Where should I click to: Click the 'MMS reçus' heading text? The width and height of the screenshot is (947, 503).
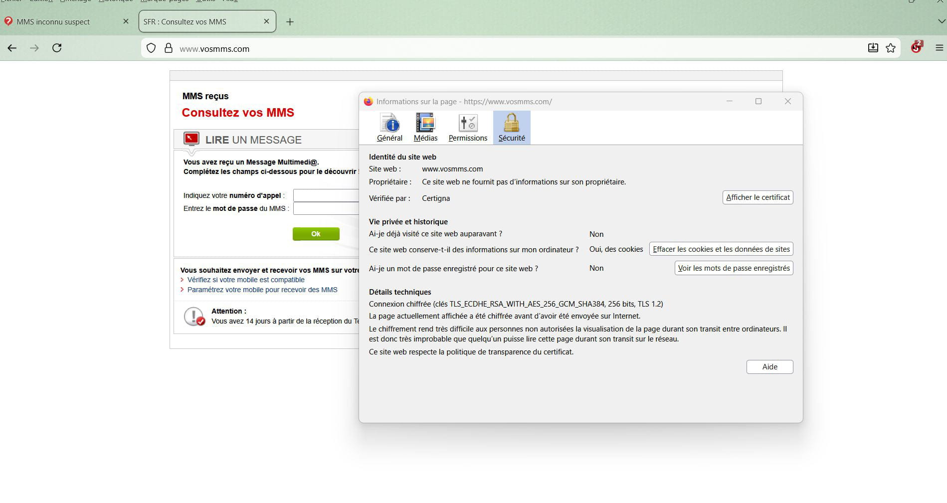click(x=205, y=96)
